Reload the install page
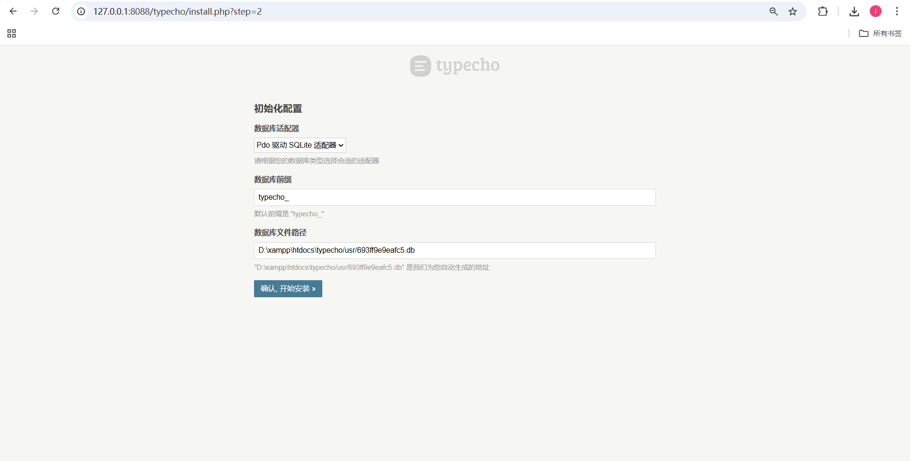 (x=55, y=11)
